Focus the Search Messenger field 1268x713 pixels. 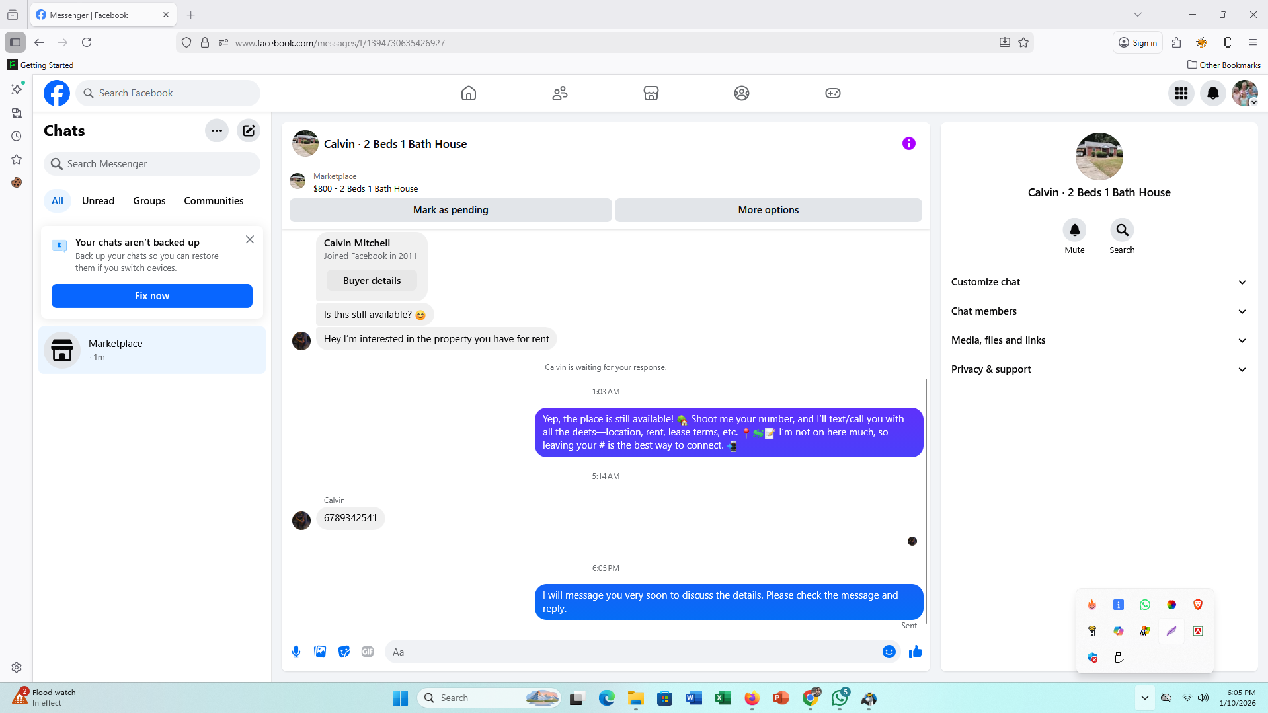point(152,164)
